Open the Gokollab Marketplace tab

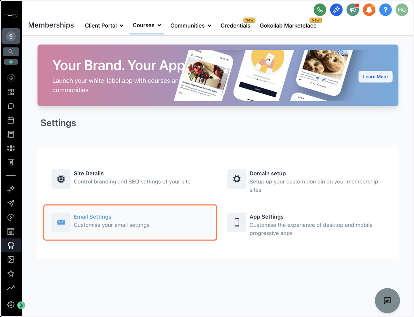pyautogui.click(x=288, y=26)
